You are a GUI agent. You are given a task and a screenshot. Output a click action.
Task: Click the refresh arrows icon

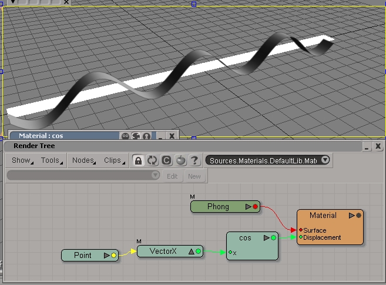pyautogui.click(x=152, y=160)
